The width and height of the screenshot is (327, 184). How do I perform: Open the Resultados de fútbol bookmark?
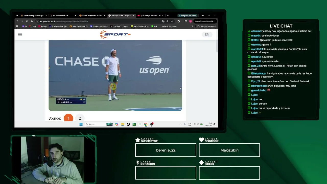coord(99,26)
